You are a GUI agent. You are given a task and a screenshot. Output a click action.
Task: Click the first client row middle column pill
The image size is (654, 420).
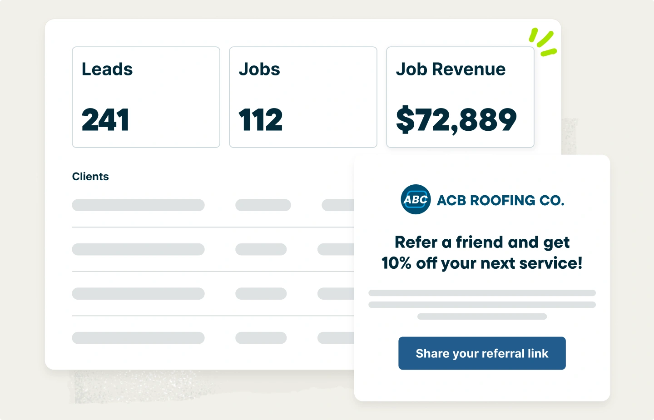coord(263,205)
